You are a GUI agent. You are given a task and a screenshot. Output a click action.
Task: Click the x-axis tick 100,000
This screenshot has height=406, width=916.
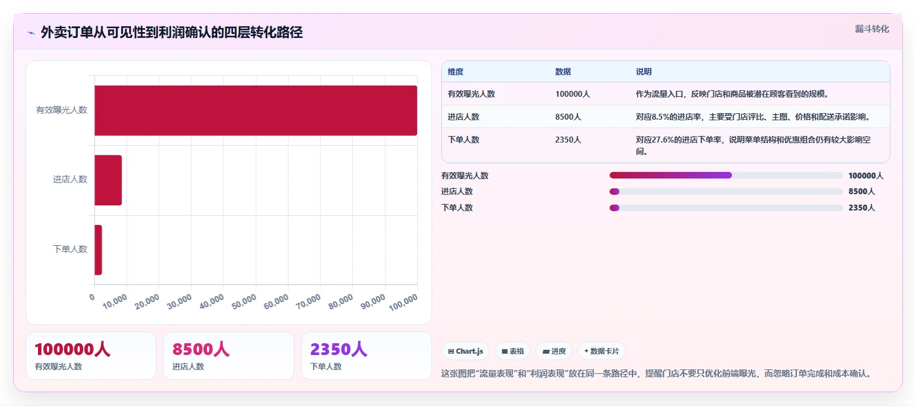tap(403, 301)
